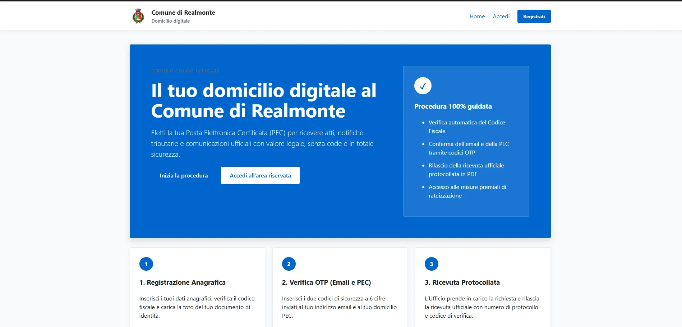The image size is (682, 327).
Task: Click the Domicilio digitale subtitle text
Action: point(171,21)
